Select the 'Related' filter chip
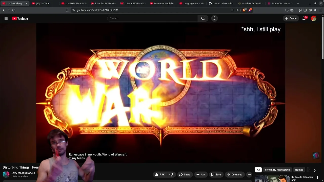324x182 pixels. click(x=299, y=170)
